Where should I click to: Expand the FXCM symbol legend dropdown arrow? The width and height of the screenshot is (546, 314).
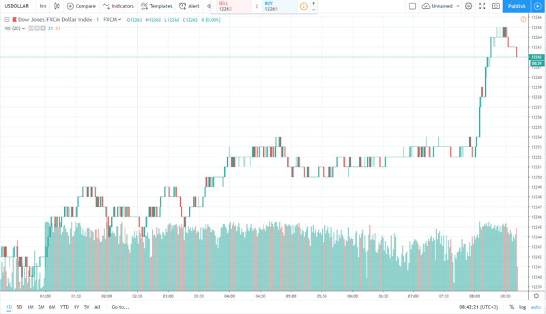(x=119, y=20)
